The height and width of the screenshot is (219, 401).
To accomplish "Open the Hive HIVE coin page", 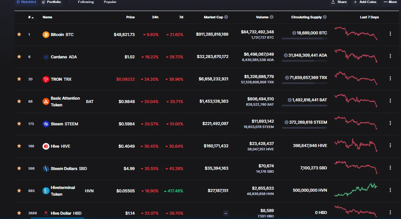I will tap(60, 146).
